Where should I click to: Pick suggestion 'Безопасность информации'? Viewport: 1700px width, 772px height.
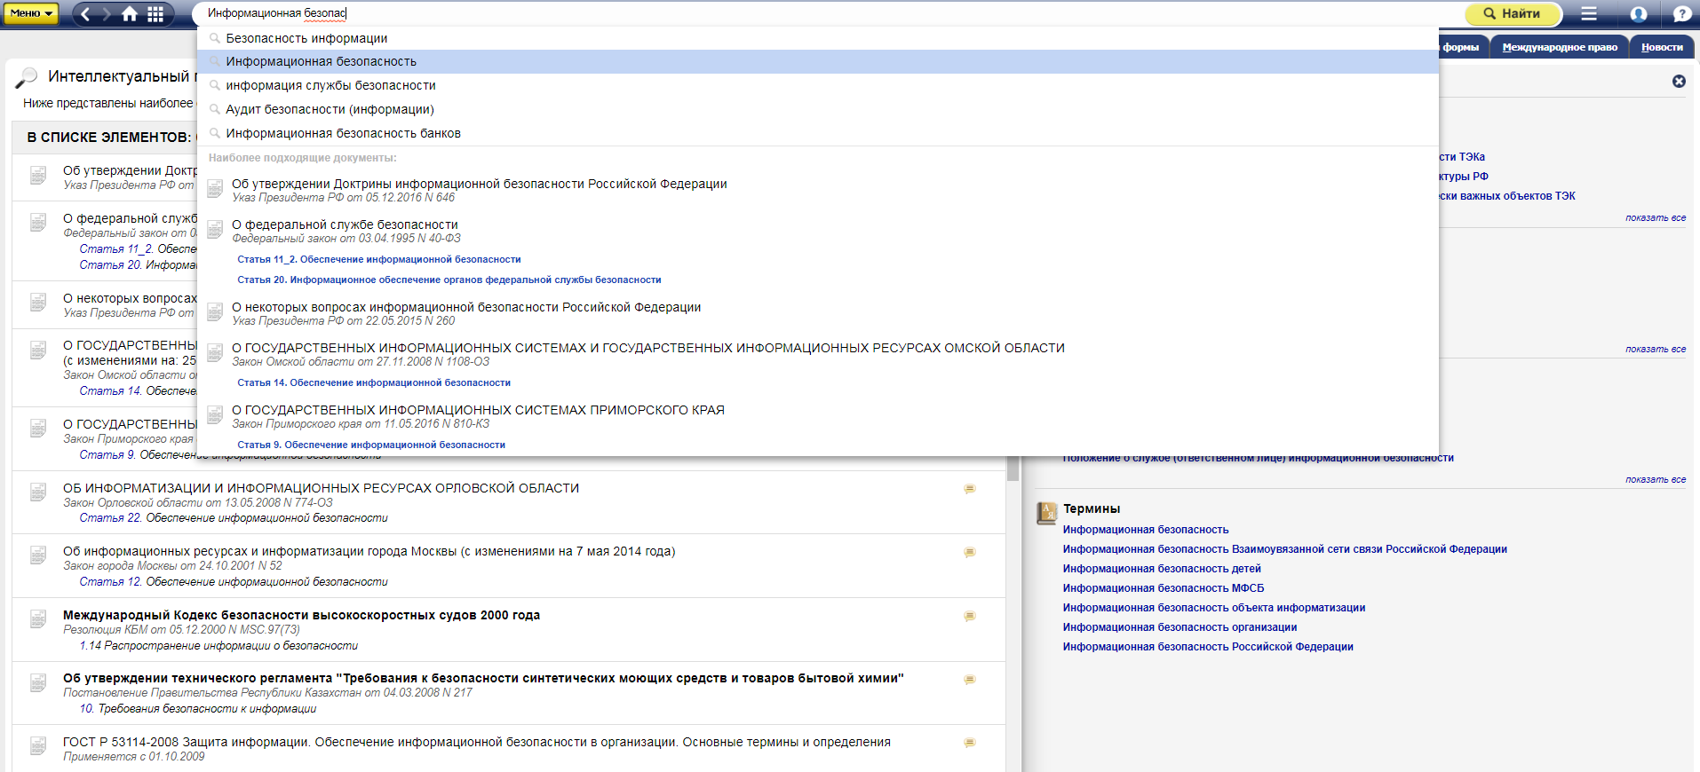pos(306,38)
